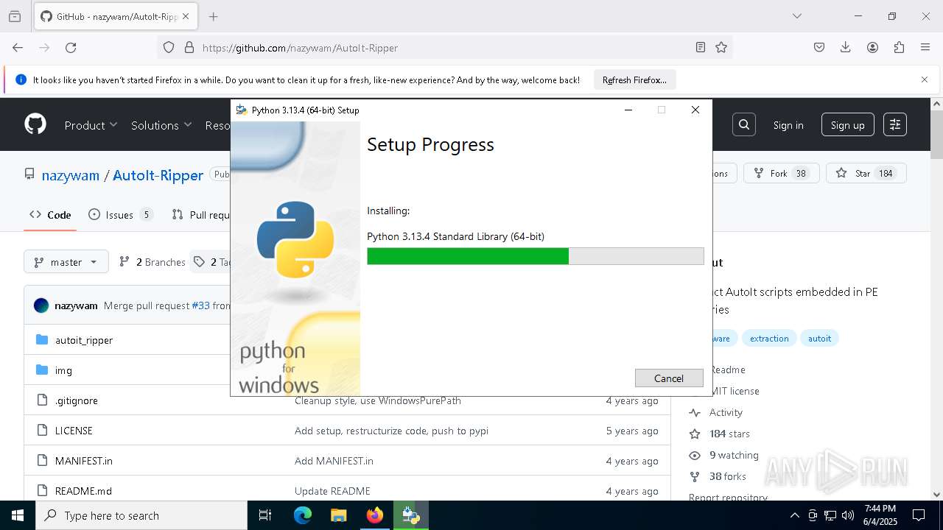The width and height of the screenshot is (943, 530).
Task: Click the taskbar search box
Action: (x=141, y=515)
